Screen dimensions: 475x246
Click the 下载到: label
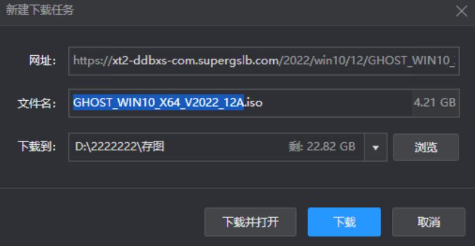pos(37,147)
